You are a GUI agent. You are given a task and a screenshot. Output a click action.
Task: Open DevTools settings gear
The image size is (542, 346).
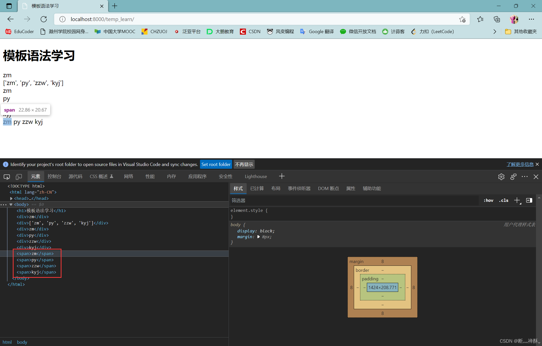click(x=501, y=177)
